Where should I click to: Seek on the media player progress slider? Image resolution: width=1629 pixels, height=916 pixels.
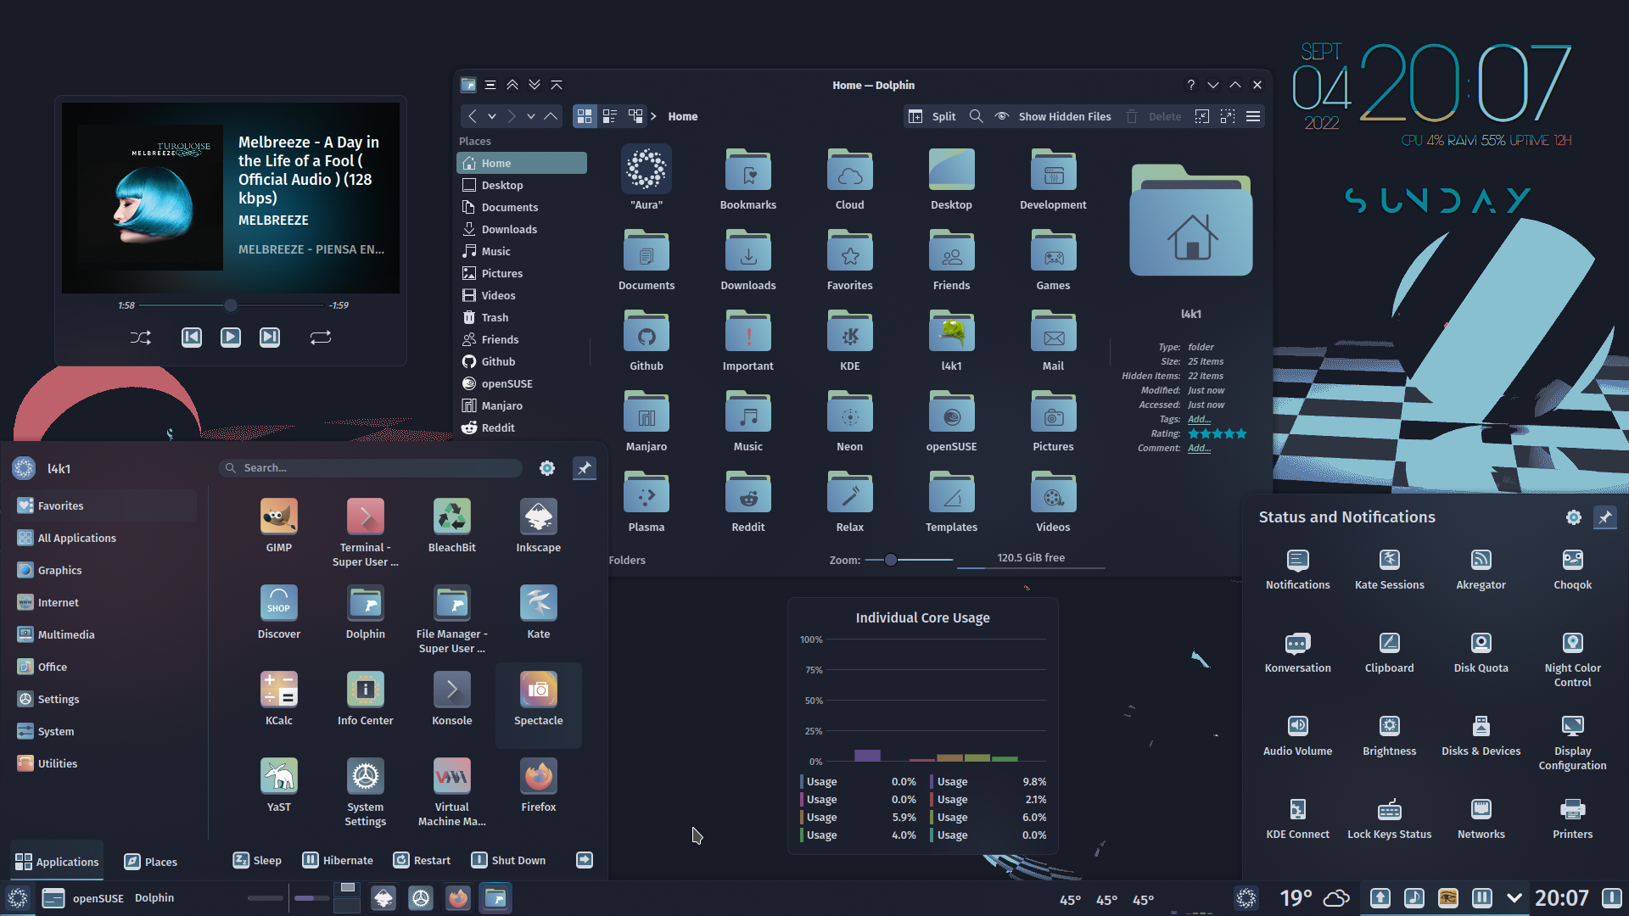[232, 305]
